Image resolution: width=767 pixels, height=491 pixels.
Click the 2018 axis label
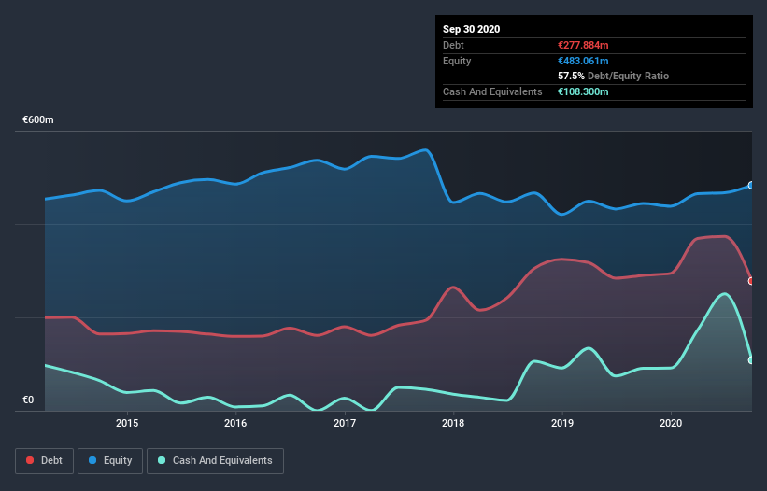pyautogui.click(x=453, y=423)
